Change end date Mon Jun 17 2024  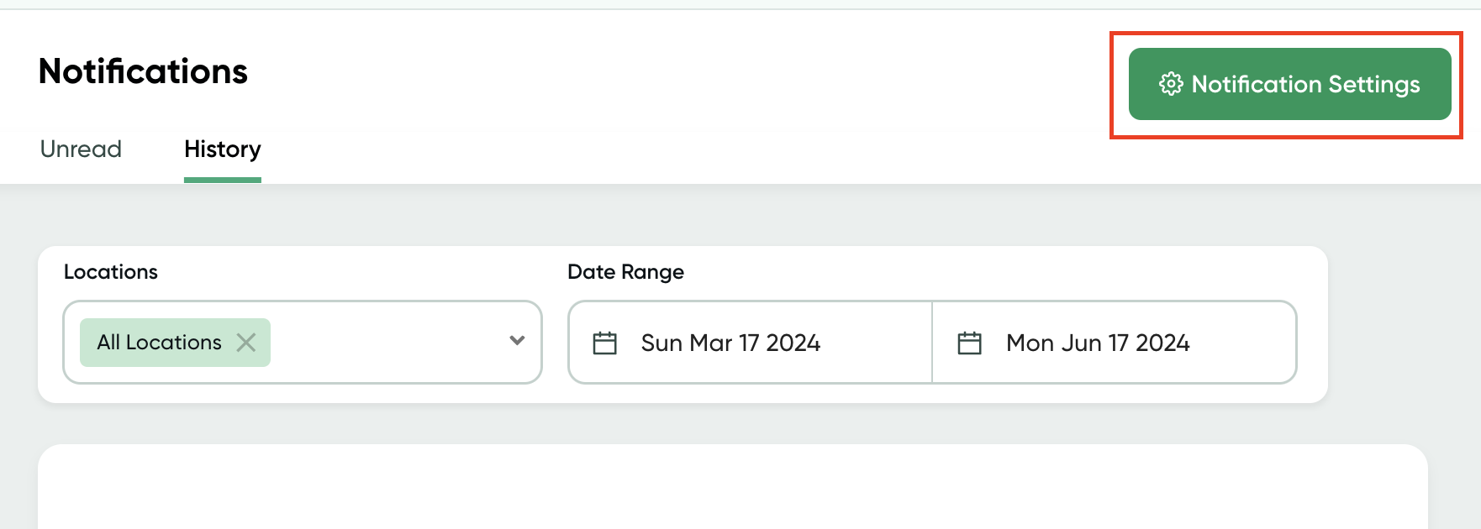[1098, 343]
